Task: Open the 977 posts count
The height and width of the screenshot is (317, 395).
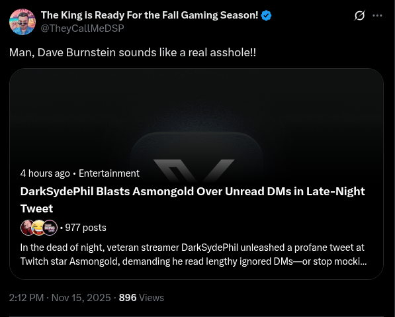Action: click(x=85, y=228)
